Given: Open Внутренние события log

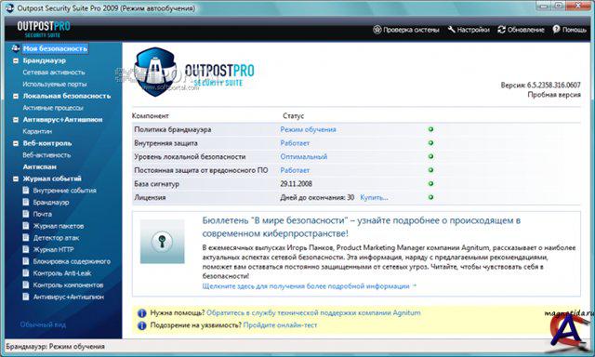Looking at the screenshot, I should [x=64, y=191].
